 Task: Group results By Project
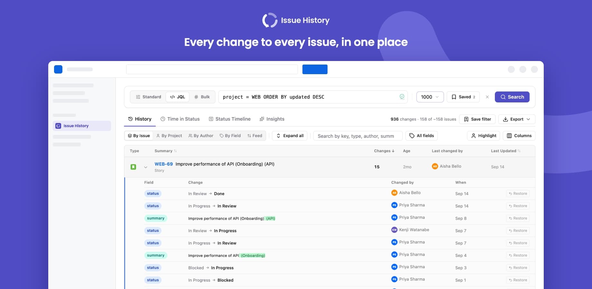169,136
